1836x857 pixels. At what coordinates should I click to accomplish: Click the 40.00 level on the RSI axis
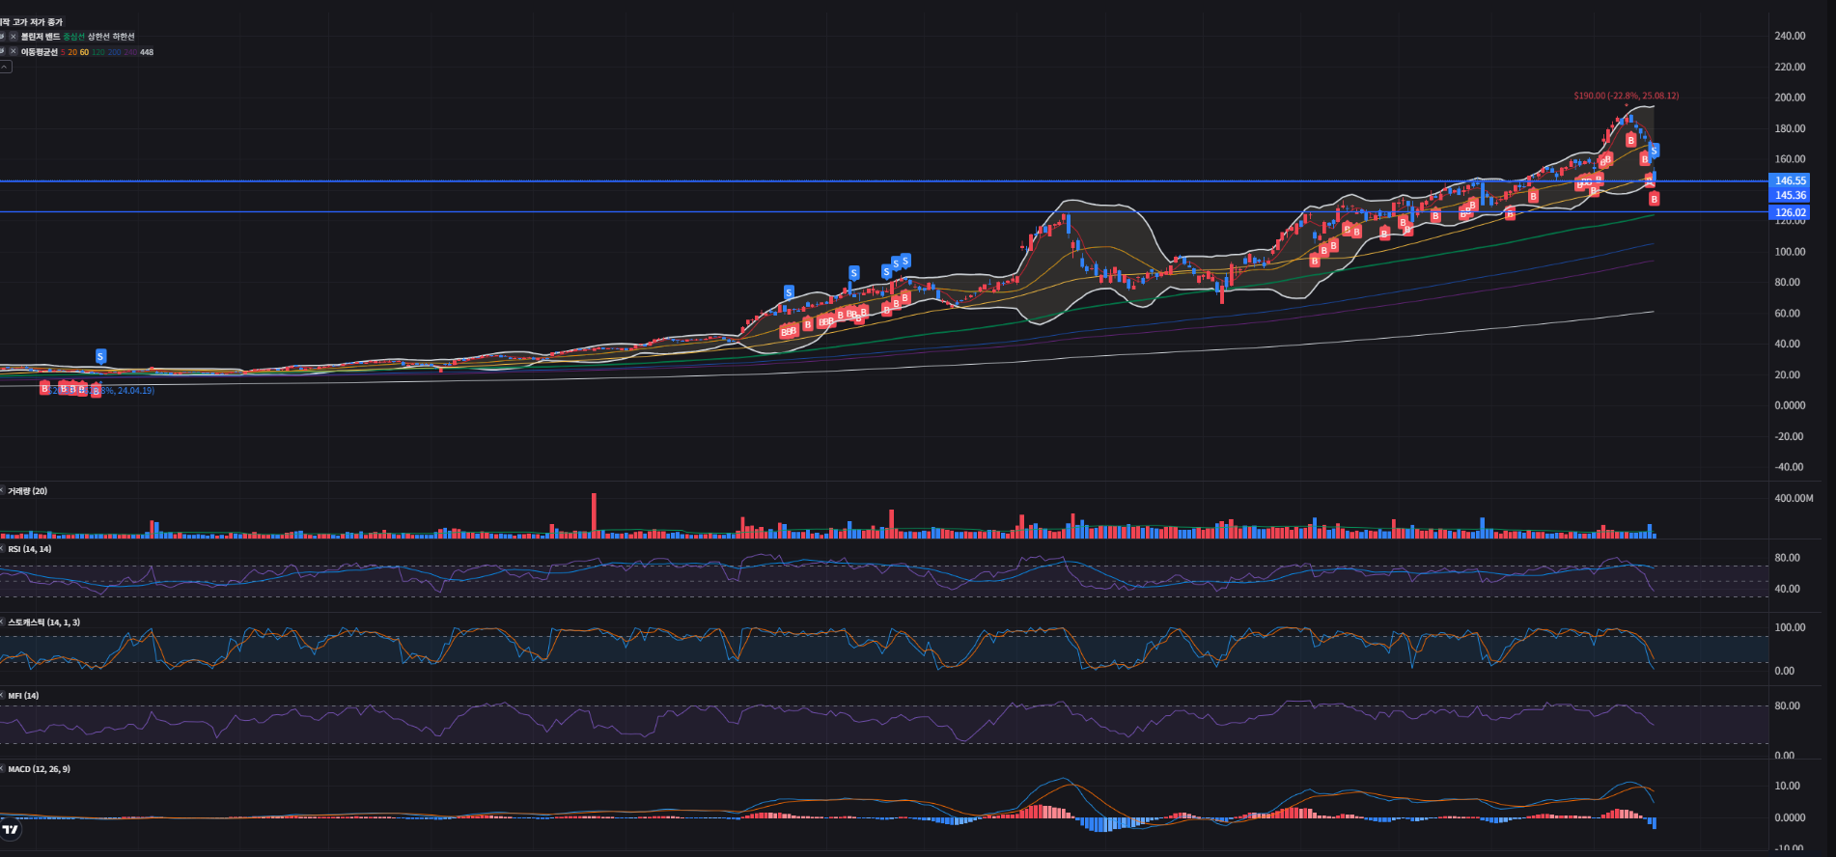(1787, 589)
